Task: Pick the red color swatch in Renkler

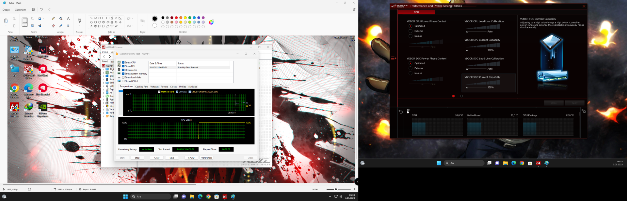Action: [x=176, y=18]
